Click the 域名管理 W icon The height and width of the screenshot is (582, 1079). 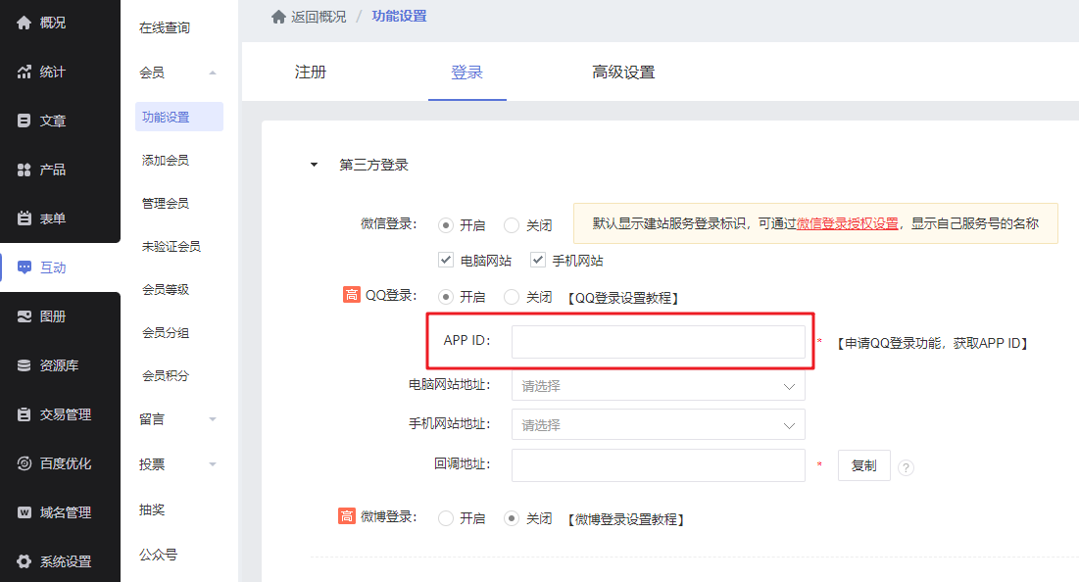tap(25, 511)
